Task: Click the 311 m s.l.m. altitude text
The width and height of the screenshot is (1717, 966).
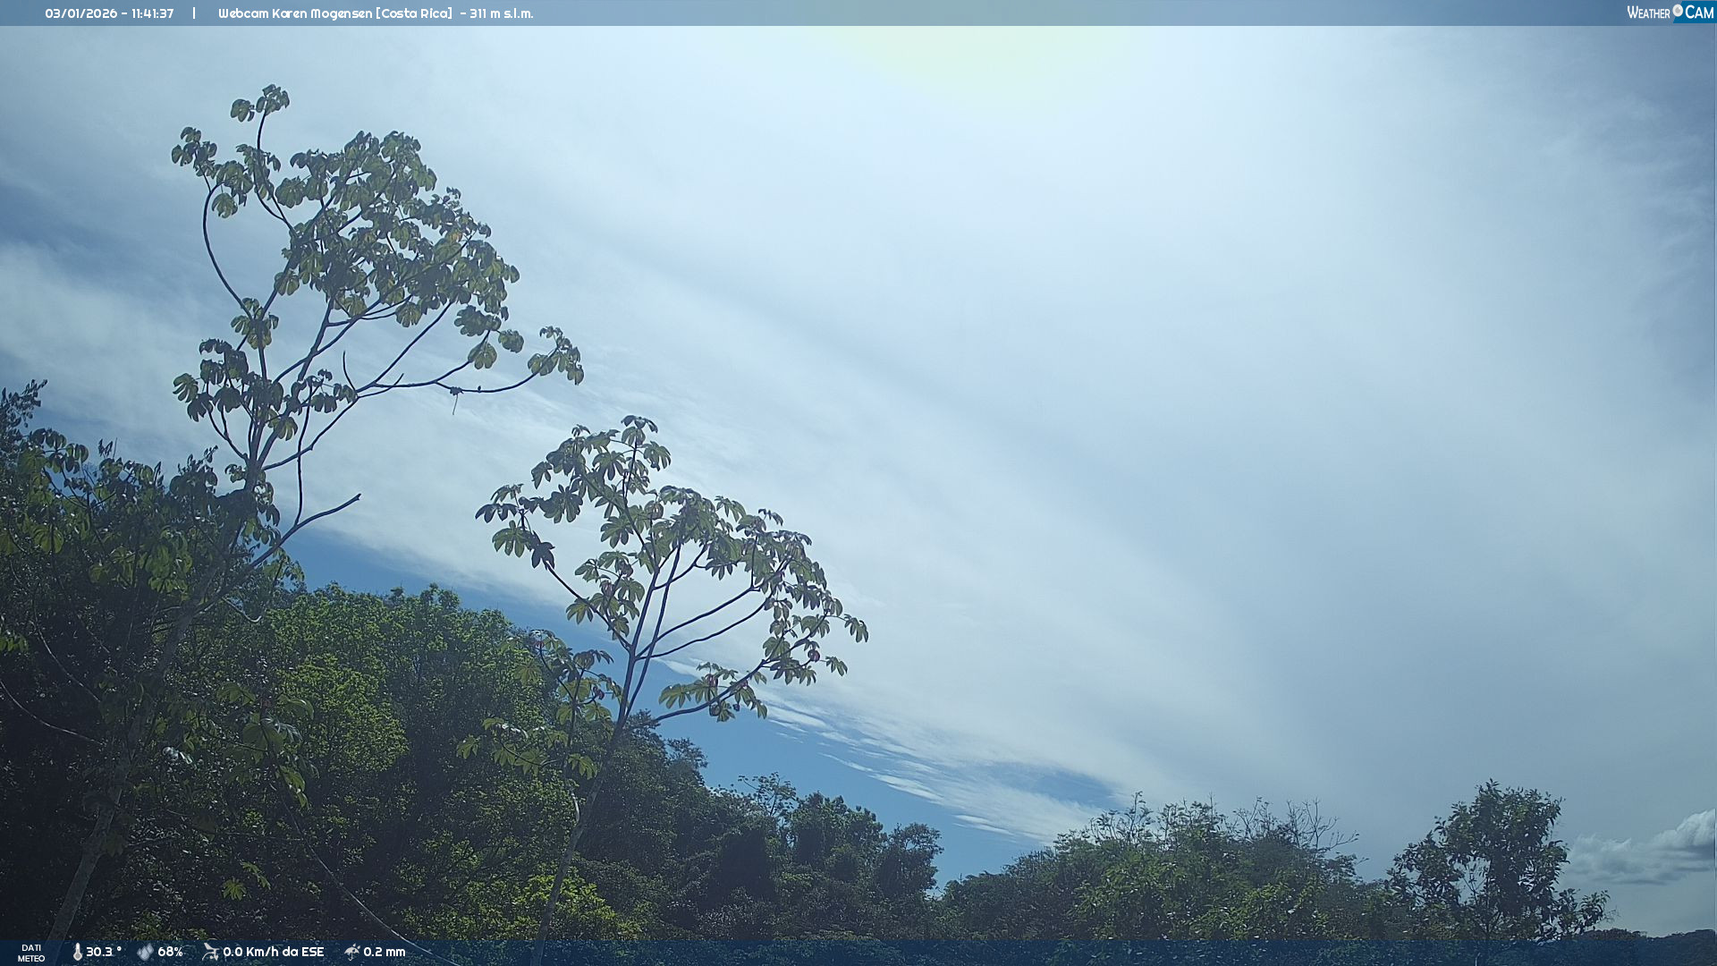Action: 501,13
